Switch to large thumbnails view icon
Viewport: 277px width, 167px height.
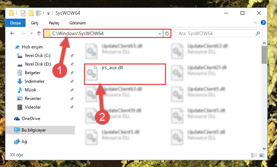coord(262,155)
